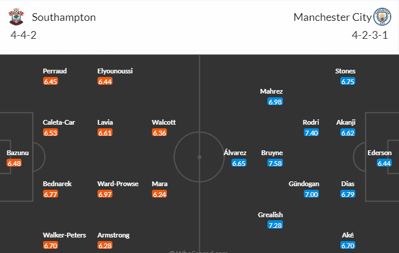
Task: Click Gündogan's 7.00 rating badge
Action: [x=311, y=195]
